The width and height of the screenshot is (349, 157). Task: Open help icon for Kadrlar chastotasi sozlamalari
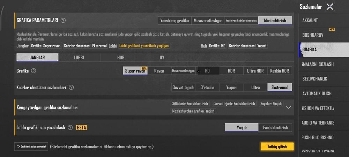[x=71, y=87]
